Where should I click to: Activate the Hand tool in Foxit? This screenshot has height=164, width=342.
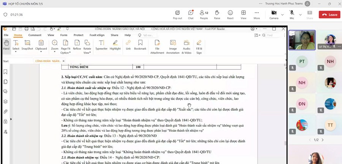point(6,45)
